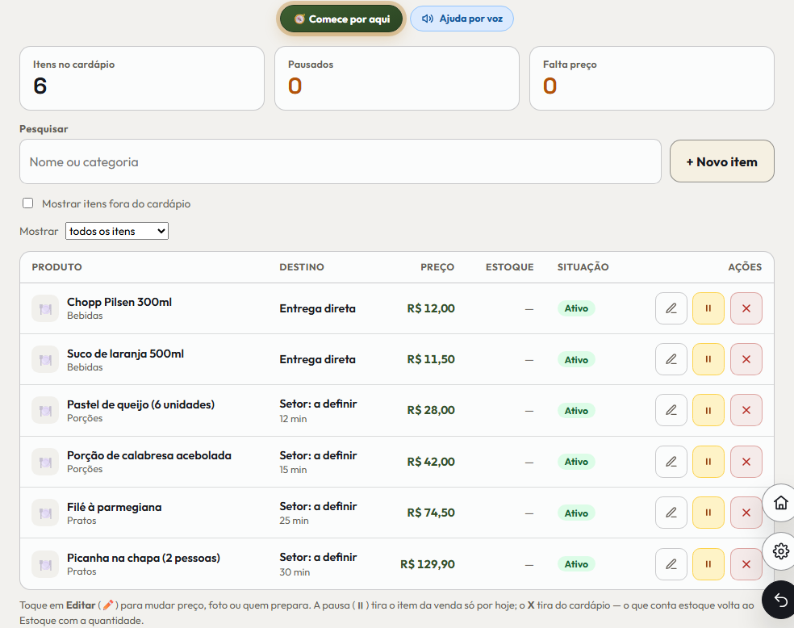Viewport: 794px width, 628px height.
Task: Click the 'PREÇO' column header
Action: (437, 267)
